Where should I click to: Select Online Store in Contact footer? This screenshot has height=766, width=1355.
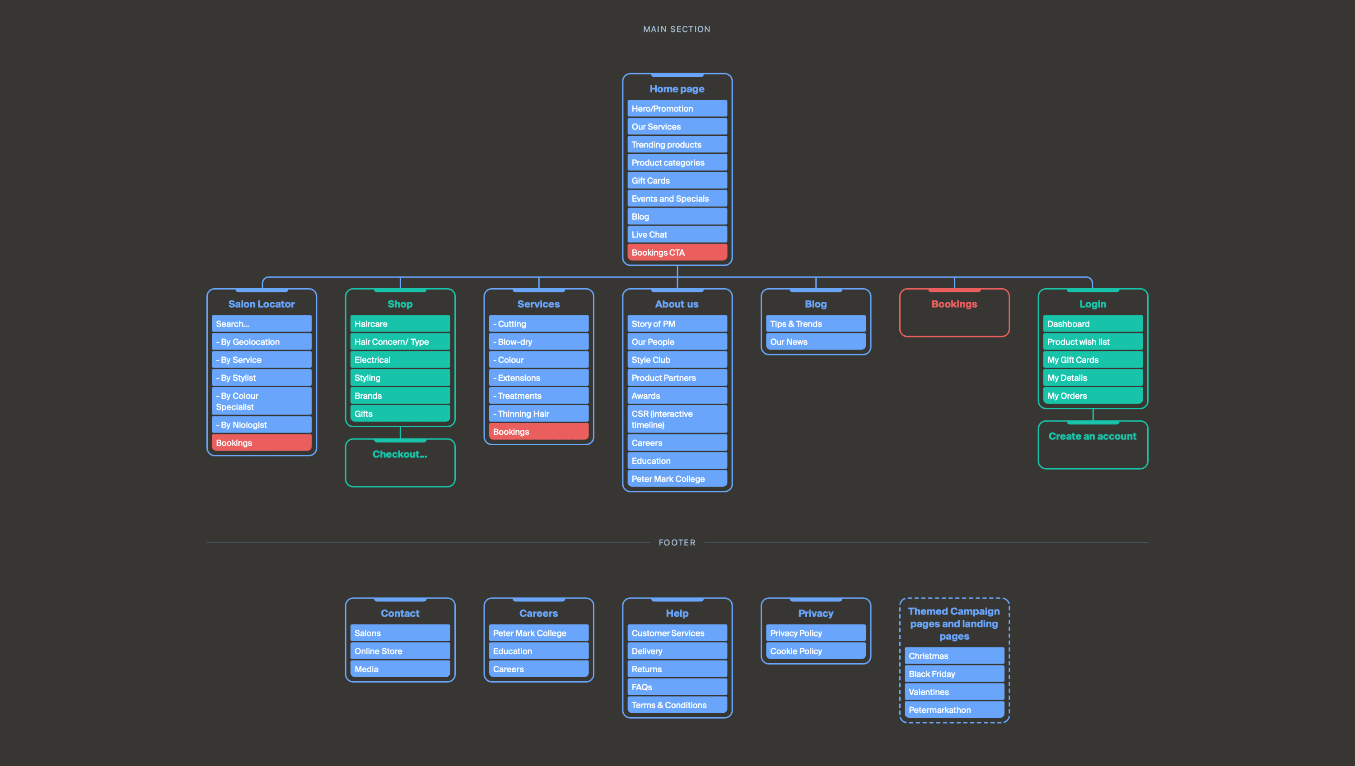click(400, 651)
